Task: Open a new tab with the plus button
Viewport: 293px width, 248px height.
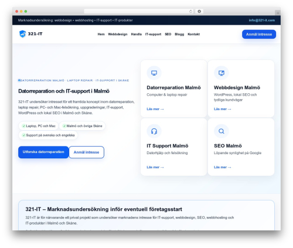Action: [278, 13]
